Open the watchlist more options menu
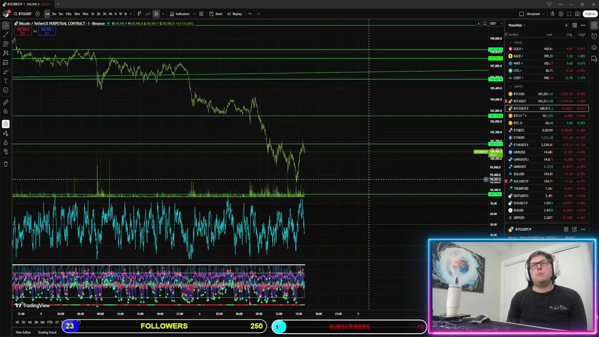599x337 pixels. [583, 25]
